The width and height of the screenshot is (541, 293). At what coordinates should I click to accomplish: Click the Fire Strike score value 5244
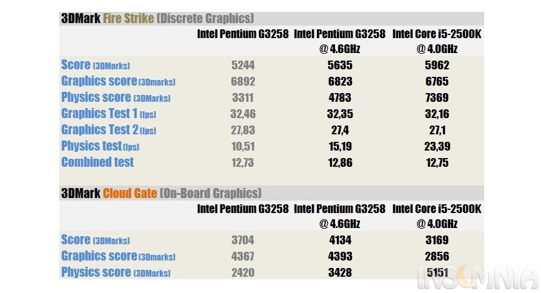pyautogui.click(x=243, y=65)
